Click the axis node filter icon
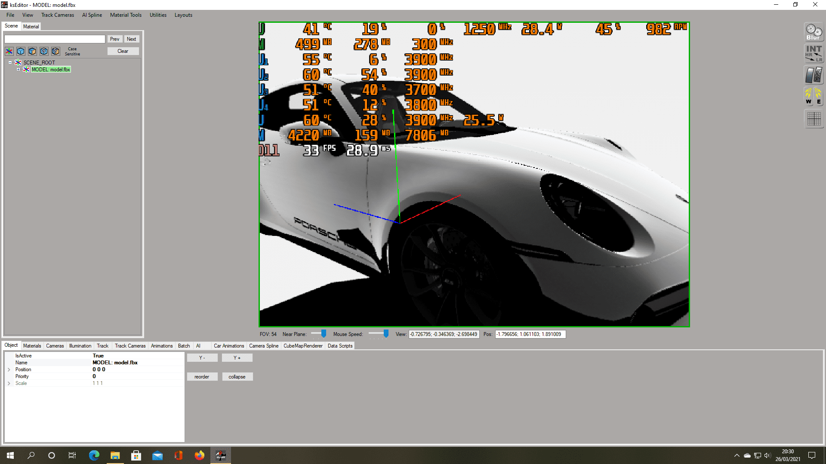Viewport: 826px width, 464px height. point(9,51)
